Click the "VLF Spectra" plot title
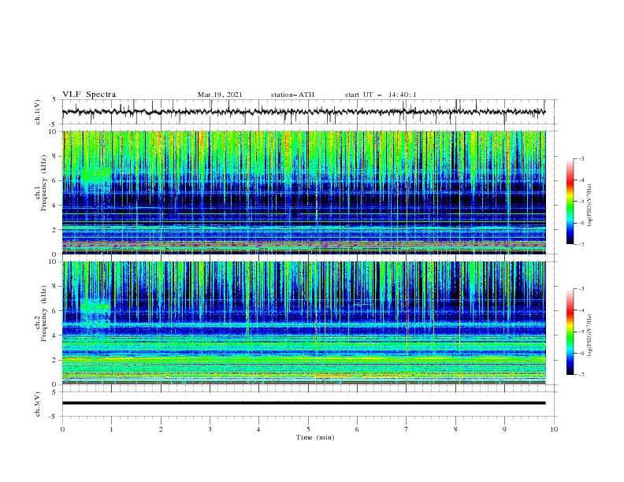The width and height of the screenshot is (624, 482). [x=89, y=95]
